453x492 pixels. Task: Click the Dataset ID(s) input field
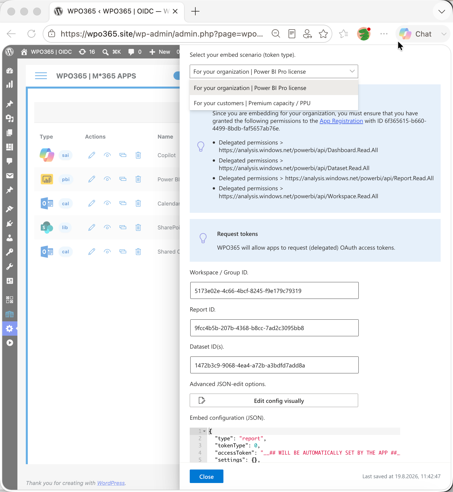pos(274,365)
